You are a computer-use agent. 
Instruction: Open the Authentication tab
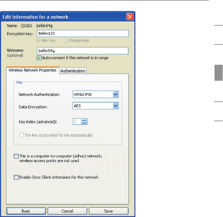[x=73, y=71]
